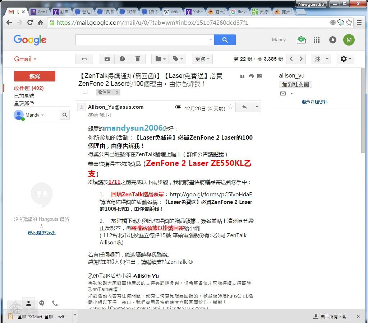Open more reply options dropdown
Screen dimensions: 368x323
[257, 107]
